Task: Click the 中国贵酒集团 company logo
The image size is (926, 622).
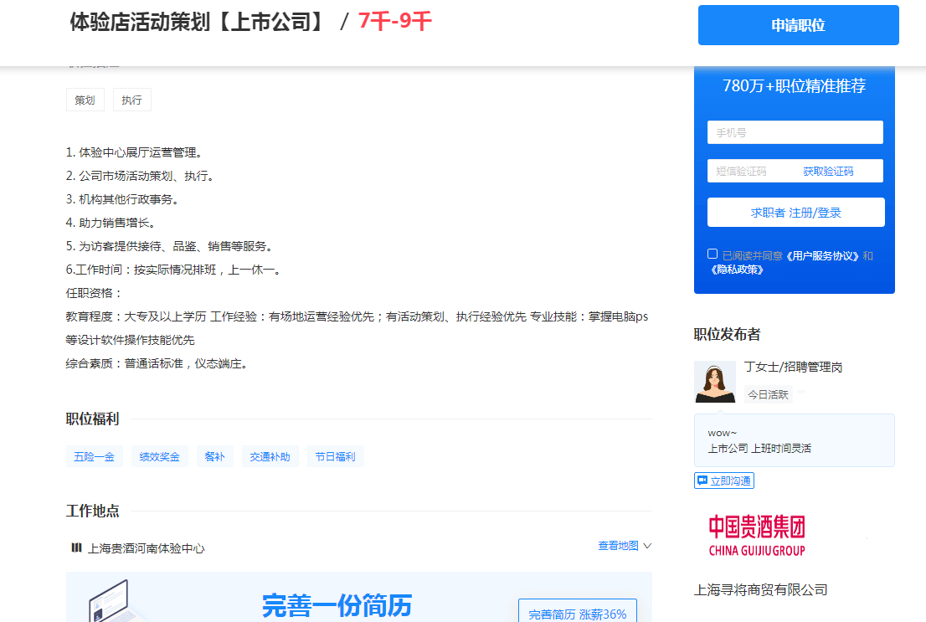Action: [x=755, y=534]
